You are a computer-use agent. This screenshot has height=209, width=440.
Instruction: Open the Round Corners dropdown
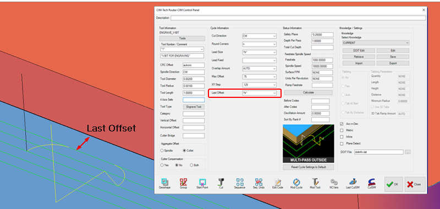click(259, 44)
